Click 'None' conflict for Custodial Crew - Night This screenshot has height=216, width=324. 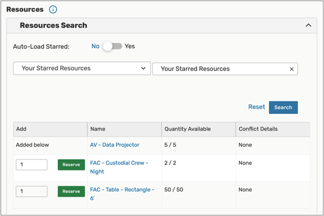(245, 163)
